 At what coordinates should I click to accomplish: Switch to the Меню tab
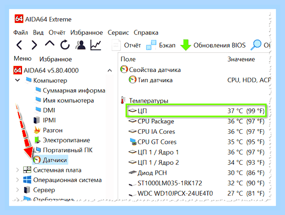pyautogui.click(x=23, y=59)
